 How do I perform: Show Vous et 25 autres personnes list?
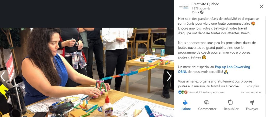click(x=207, y=92)
